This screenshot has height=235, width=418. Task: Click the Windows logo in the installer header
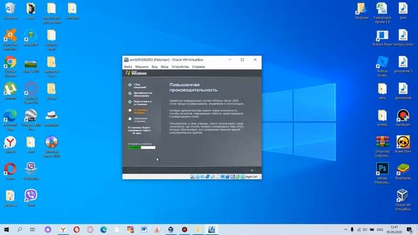pos(136,73)
